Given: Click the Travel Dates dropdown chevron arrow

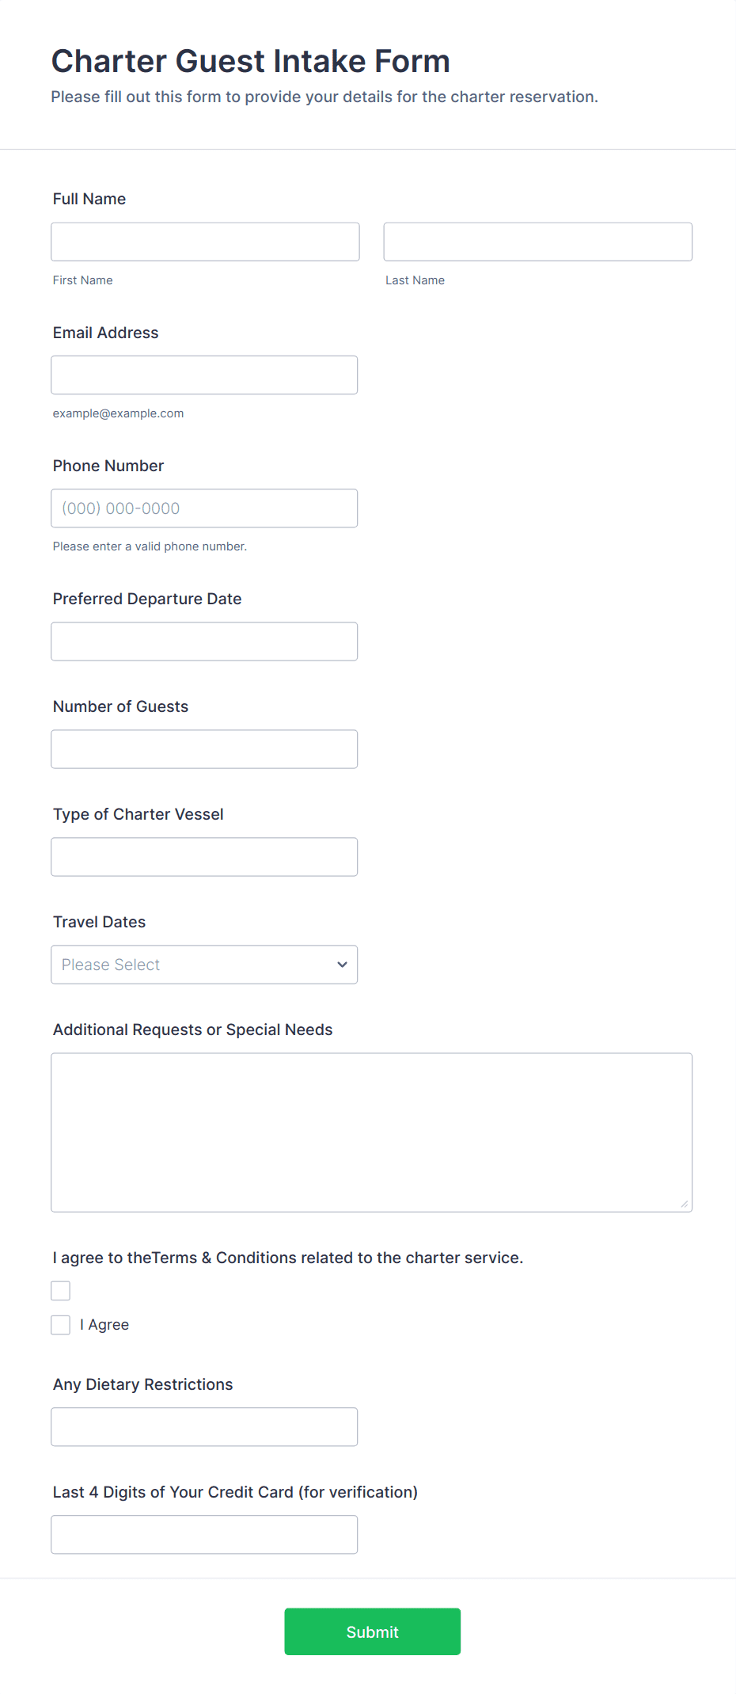Looking at the screenshot, I should 342,965.
